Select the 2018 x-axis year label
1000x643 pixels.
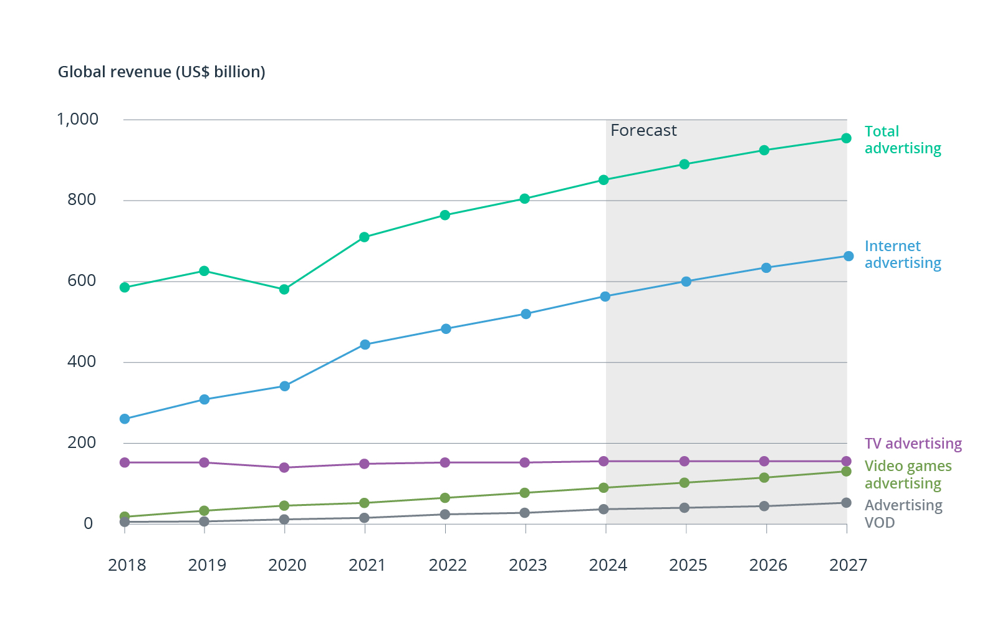pyautogui.click(x=126, y=566)
